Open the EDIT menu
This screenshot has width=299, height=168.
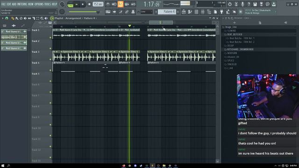coord(9,4)
